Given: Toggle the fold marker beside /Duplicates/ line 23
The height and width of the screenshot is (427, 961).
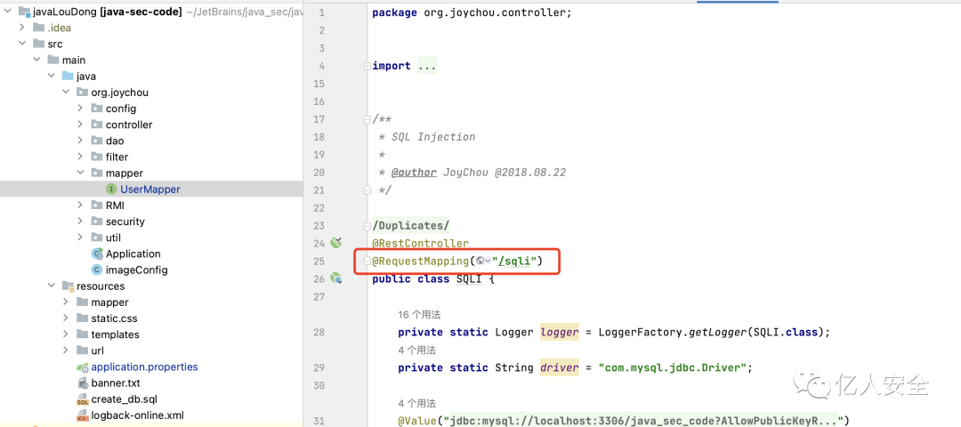Looking at the screenshot, I should pyautogui.click(x=366, y=225).
